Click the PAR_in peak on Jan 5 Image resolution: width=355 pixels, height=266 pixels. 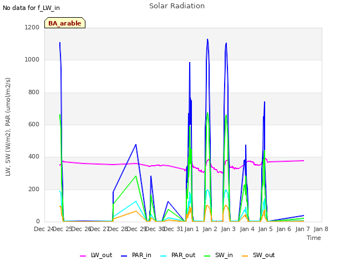click(265, 102)
